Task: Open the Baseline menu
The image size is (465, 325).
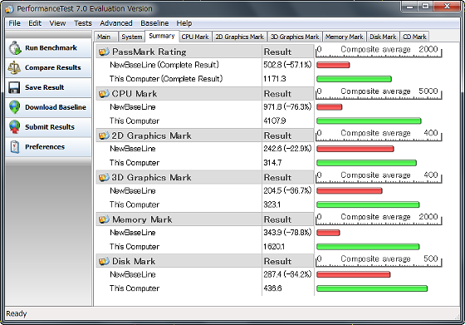Action: coord(154,23)
